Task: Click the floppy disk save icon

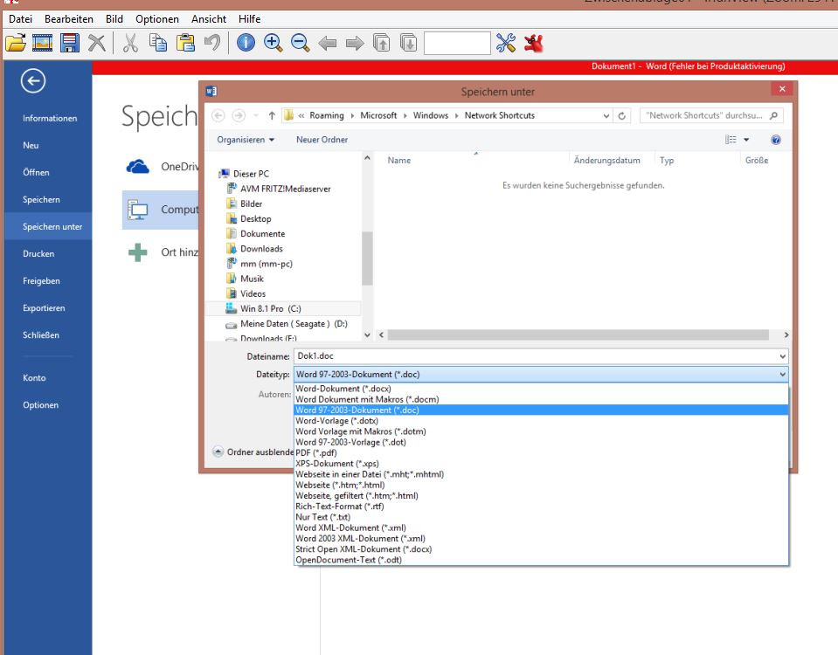Action: [70, 43]
